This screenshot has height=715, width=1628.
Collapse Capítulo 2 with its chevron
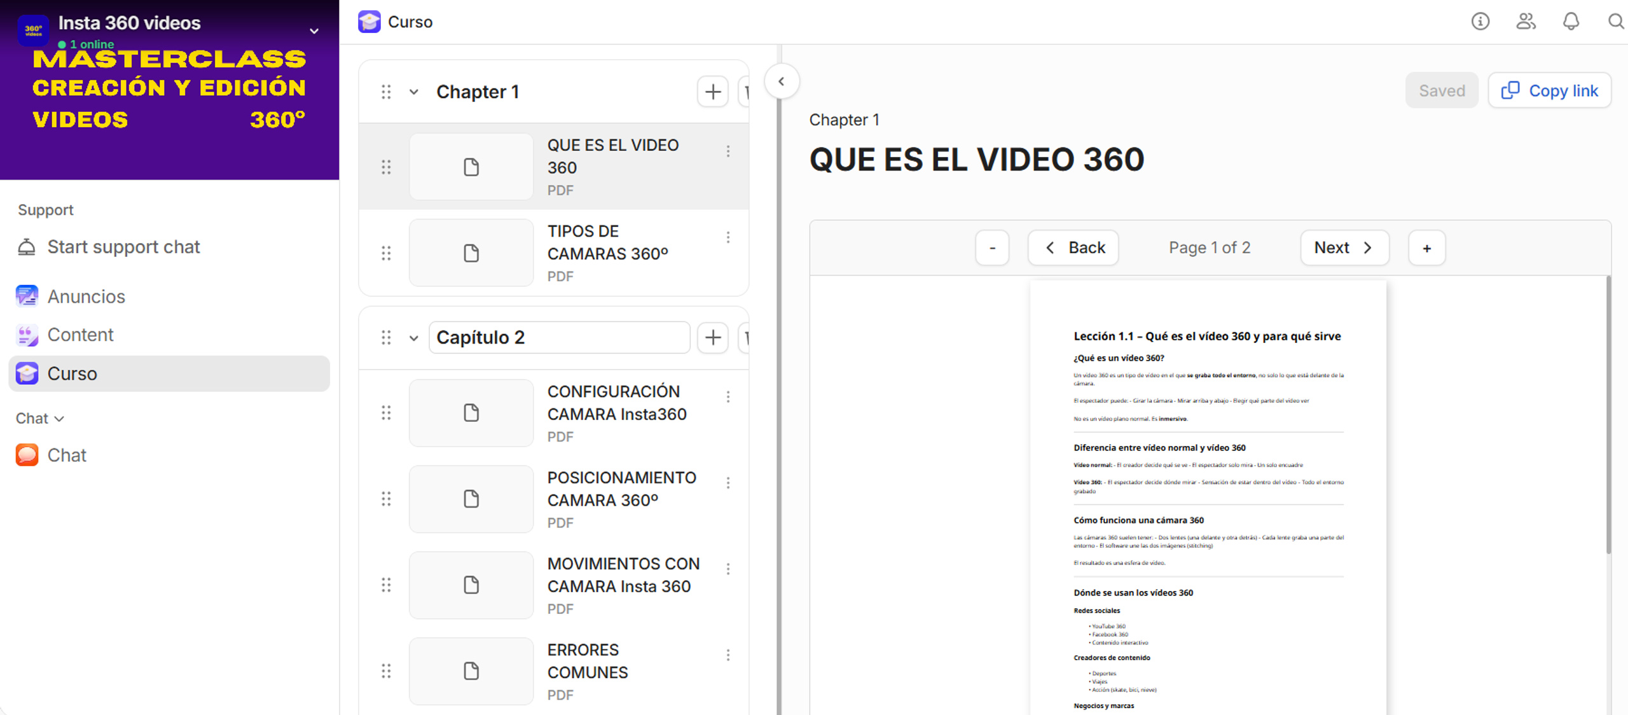click(x=414, y=337)
